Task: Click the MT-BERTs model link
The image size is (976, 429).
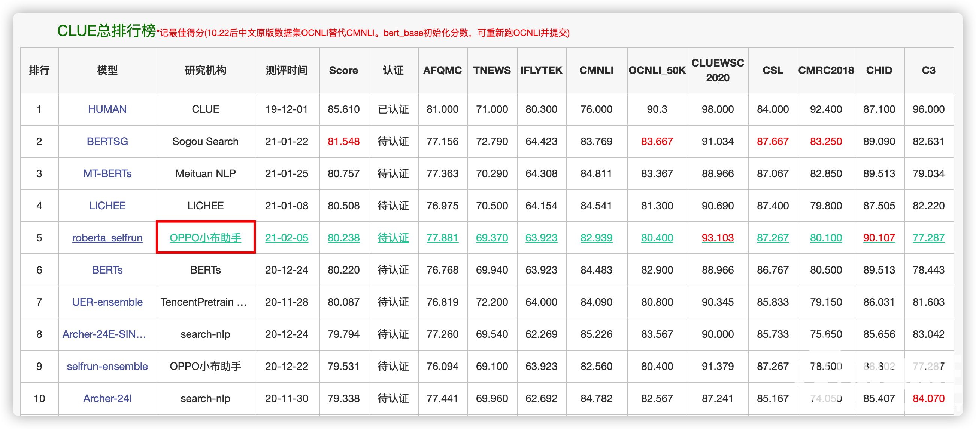Action: 107,173
